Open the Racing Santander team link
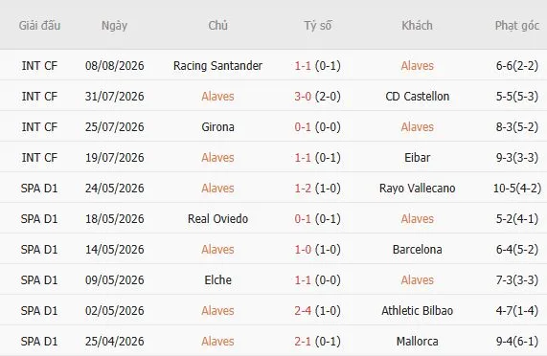Screen dimensions: 547x356 click(x=217, y=66)
